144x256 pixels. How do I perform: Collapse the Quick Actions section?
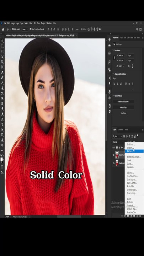[113, 96]
